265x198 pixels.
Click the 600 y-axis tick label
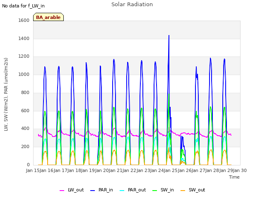click(x=25, y=111)
